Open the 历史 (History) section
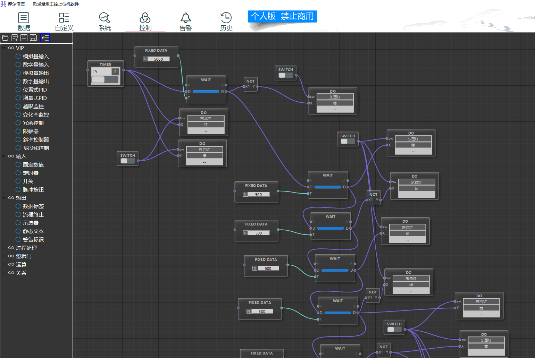Screen dimensions: 535x358 coord(226,22)
